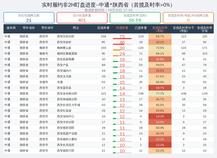The width and height of the screenshot is (217, 158).
Task: Sort by the 服务商 column header
Action: point(11,28)
